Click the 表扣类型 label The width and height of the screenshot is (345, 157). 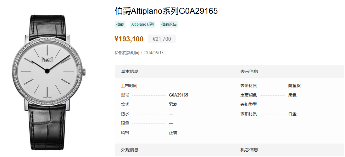(x=248, y=105)
